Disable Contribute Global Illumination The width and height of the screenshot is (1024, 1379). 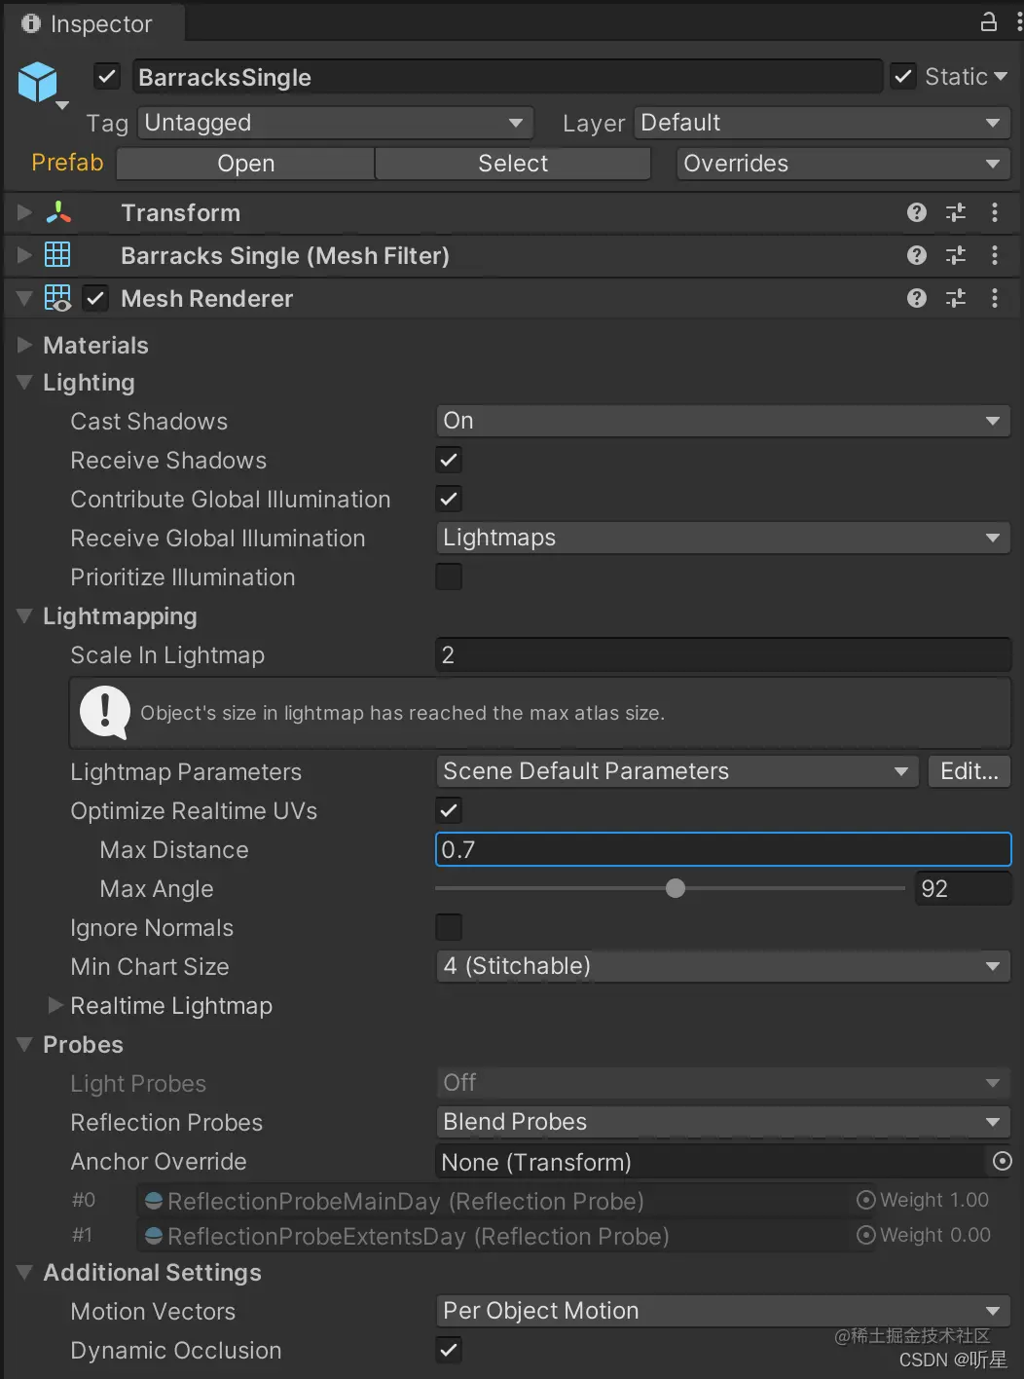[448, 499]
